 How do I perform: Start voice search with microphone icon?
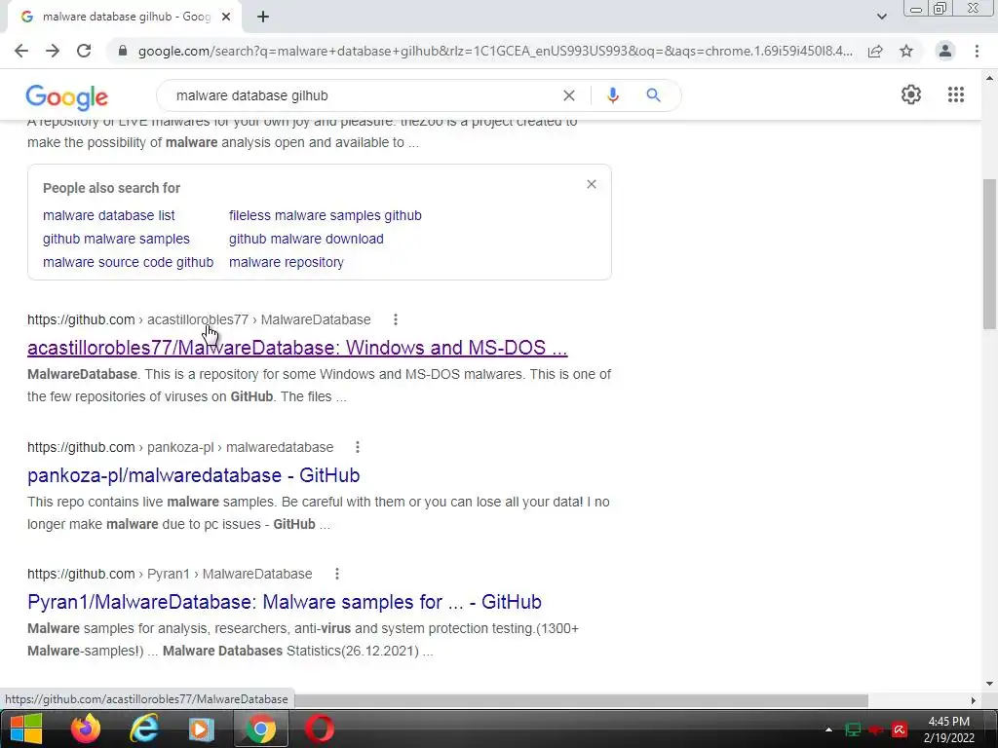point(612,95)
